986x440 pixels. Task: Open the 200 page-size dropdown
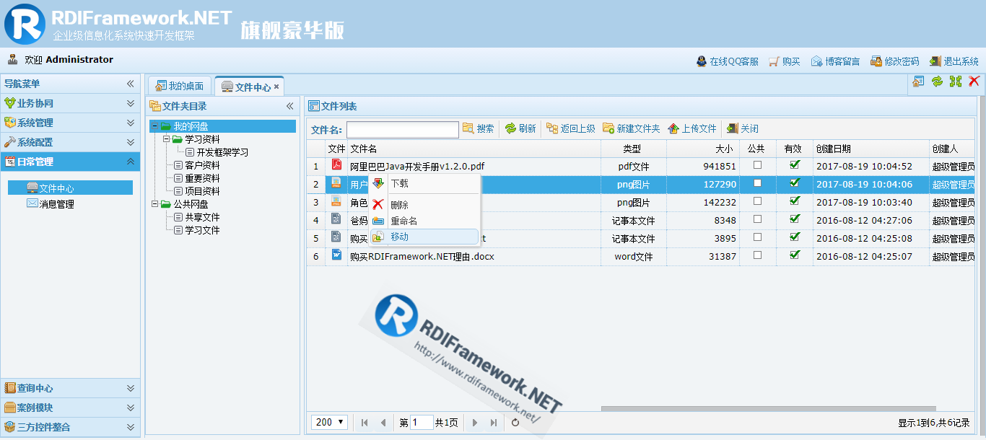[330, 422]
